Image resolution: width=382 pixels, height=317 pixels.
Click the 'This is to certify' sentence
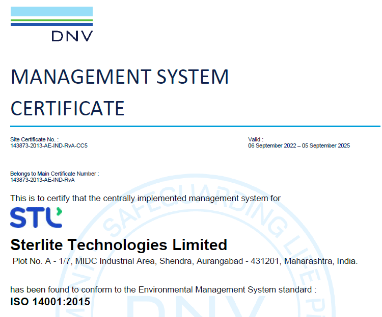[x=146, y=198]
